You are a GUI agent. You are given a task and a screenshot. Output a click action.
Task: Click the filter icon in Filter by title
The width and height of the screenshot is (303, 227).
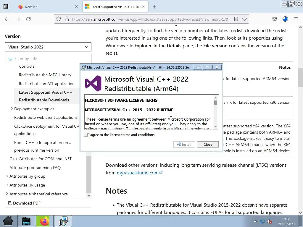point(9,59)
